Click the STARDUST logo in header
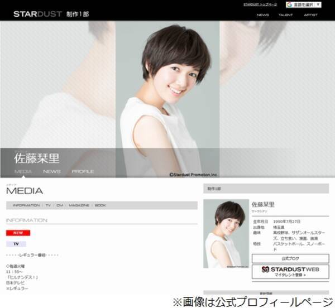335x308 pixels. pyautogui.click(x=37, y=14)
